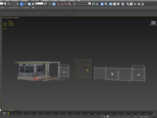Open Edit Named Selection Sets
The image size is (157, 118).
point(74,4)
